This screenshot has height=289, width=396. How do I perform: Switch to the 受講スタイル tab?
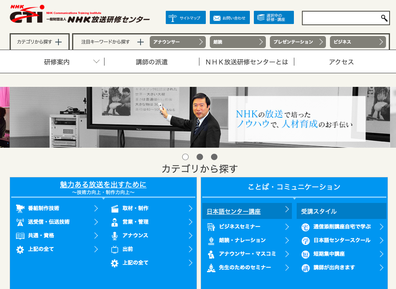342,211
